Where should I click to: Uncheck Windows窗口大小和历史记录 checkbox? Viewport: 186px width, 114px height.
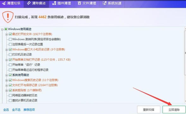[10, 49]
